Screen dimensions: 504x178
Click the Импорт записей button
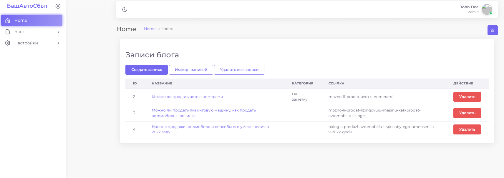click(191, 70)
